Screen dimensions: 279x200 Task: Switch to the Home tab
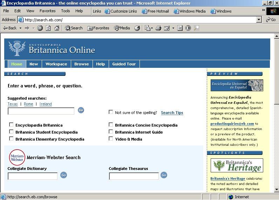17,64
